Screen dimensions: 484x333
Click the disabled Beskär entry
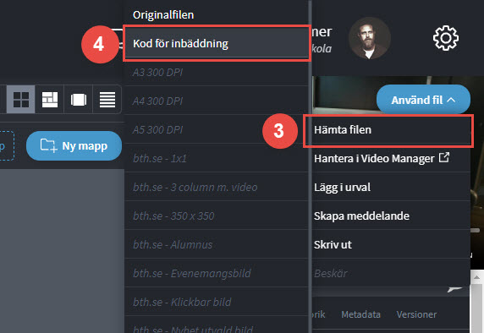pyautogui.click(x=391, y=273)
